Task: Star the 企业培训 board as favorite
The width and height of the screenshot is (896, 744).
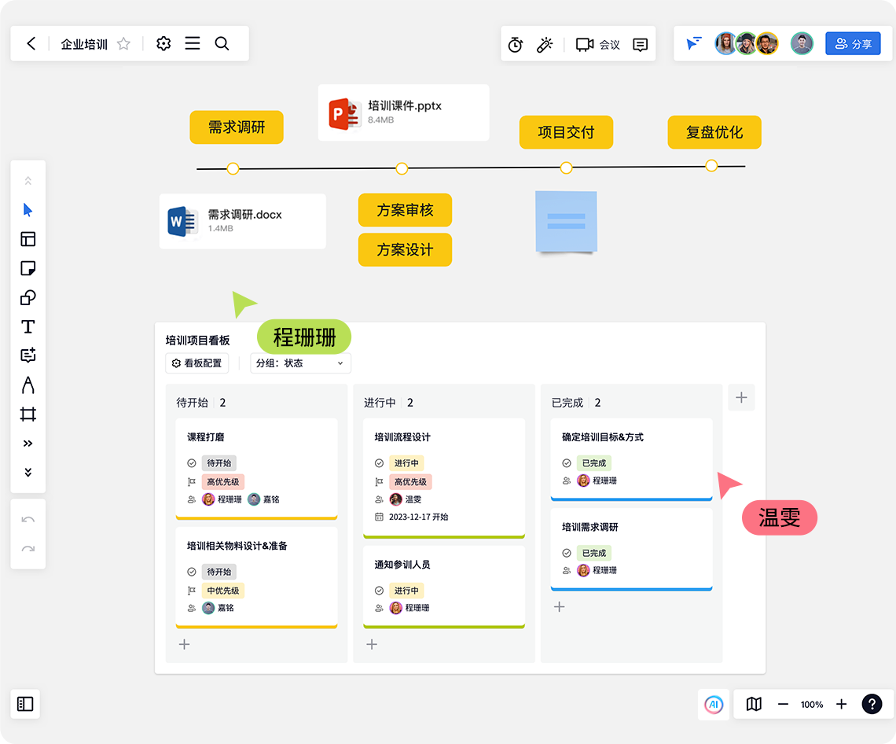Action: 123,43
